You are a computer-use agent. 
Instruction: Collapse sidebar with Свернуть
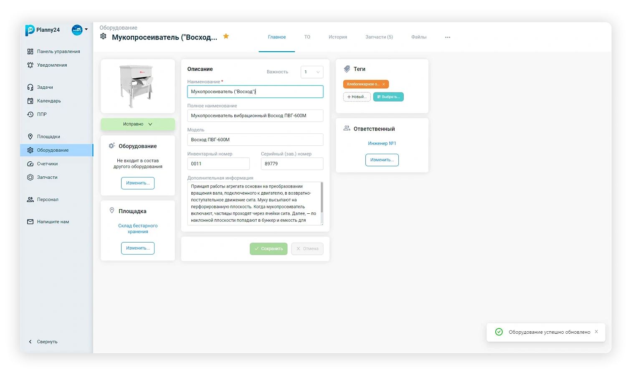coord(43,342)
